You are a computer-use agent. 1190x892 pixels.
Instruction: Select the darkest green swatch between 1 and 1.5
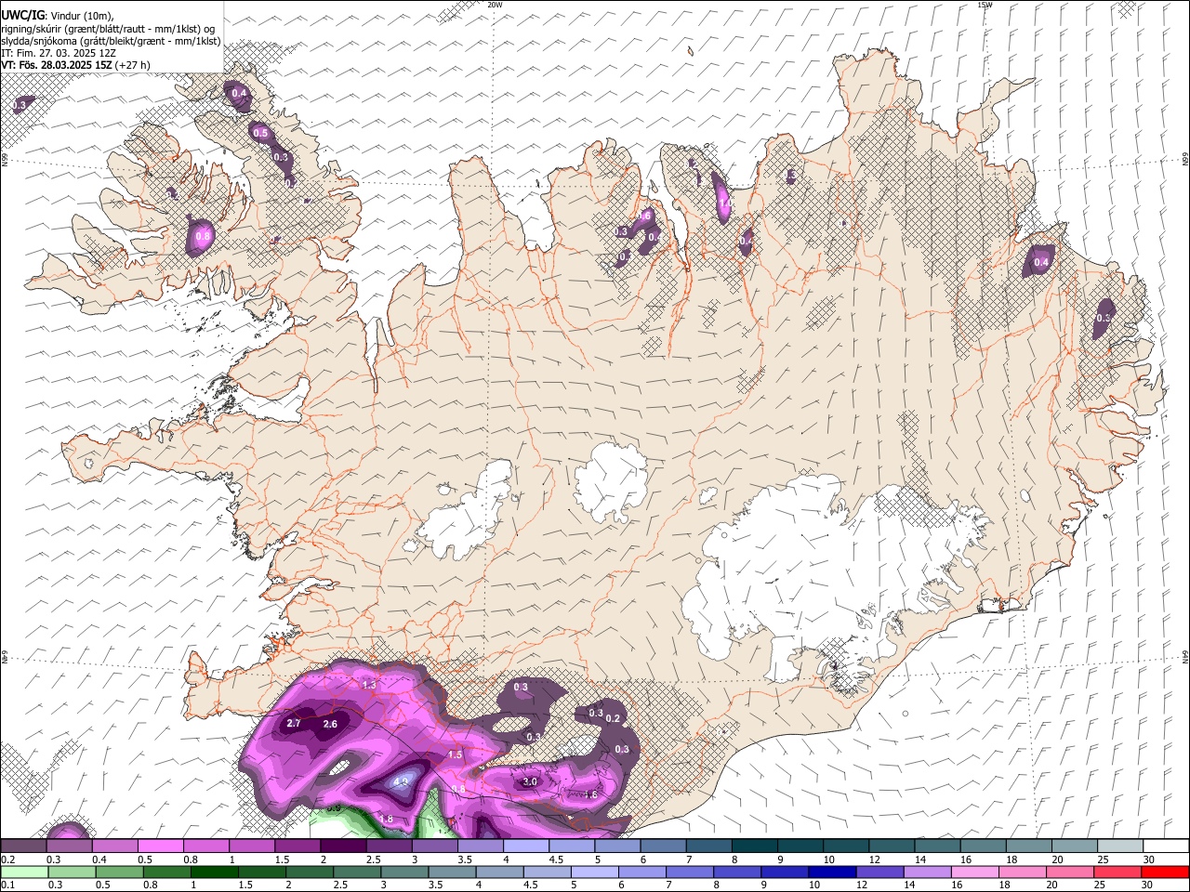pyautogui.click(x=214, y=872)
